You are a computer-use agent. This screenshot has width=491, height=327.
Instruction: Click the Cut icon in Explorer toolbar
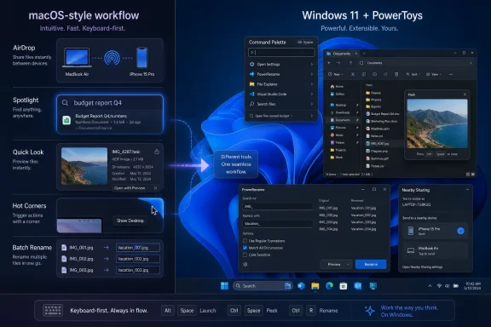click(x=353, y=74)
